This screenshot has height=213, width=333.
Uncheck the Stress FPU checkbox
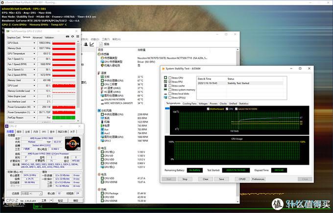[x=170, y=82]
